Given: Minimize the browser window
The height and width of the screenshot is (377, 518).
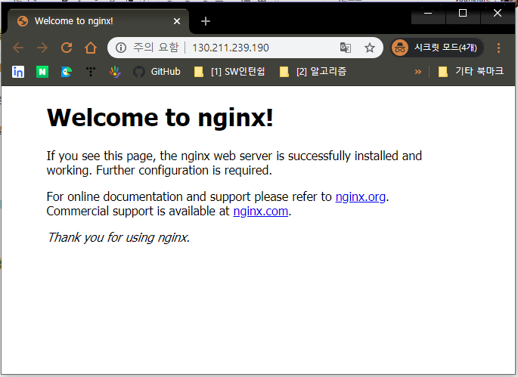Looking at the screenshot, I should (428, 13).
